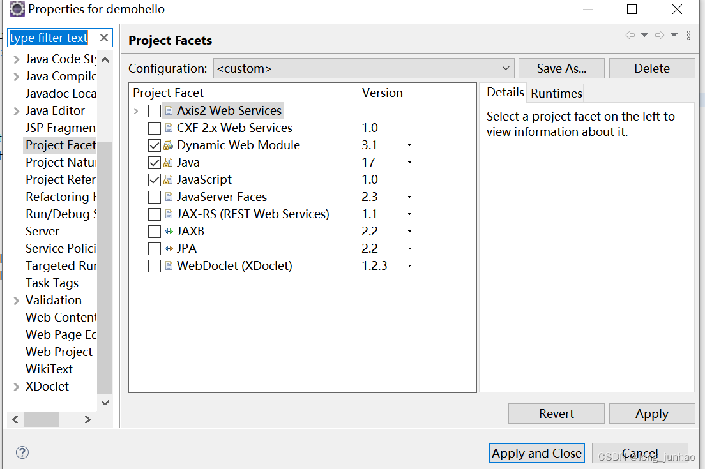The height and width of the screenshot is (469, 705).
Task: Click the forward navigation arrow icon
Action: coord(660,35)
